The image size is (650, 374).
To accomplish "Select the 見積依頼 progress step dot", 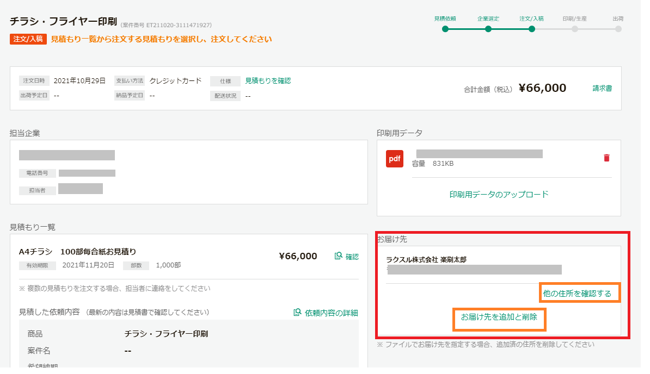I will [x=445, y=29].
